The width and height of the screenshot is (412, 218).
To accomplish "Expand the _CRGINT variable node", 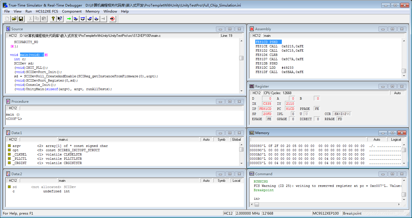I will point(9,163).
